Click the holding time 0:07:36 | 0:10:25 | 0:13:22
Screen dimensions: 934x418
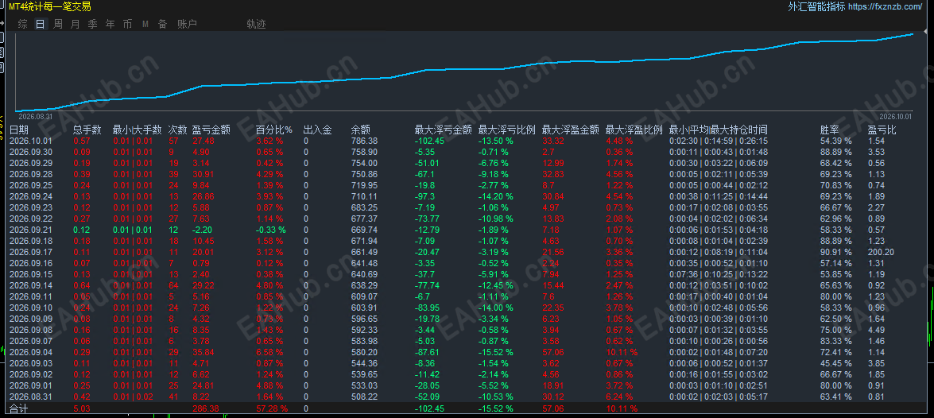click(718, 274)
